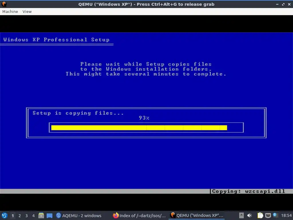This screenshot has height=220, width=293.
Task: Open the volume speaker tray icon
Action: [250, 215]
